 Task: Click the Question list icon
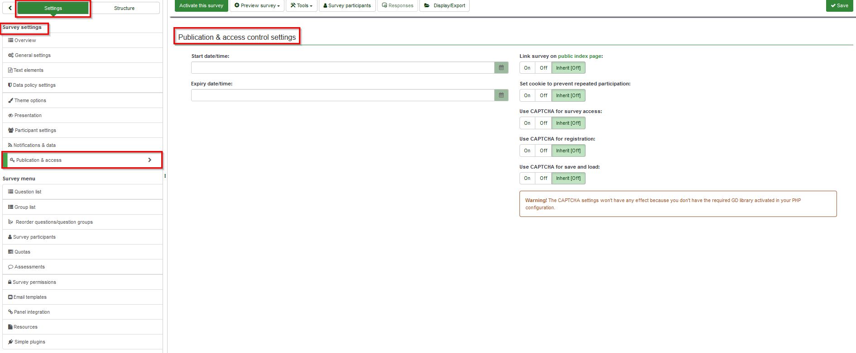[10, 192]
